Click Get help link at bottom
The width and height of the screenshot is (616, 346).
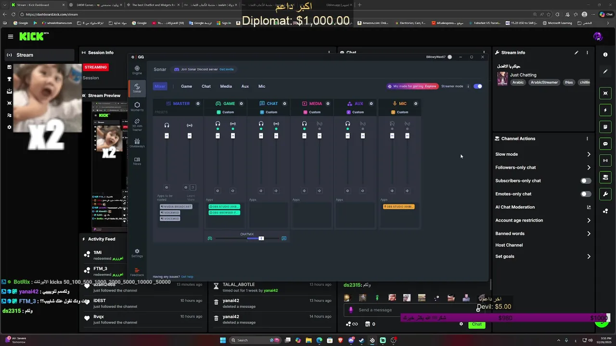coord(187,277)
